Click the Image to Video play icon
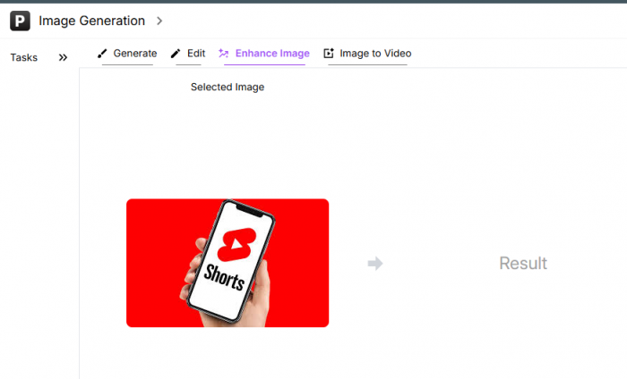The image size is (627, 379). (329, 54)
